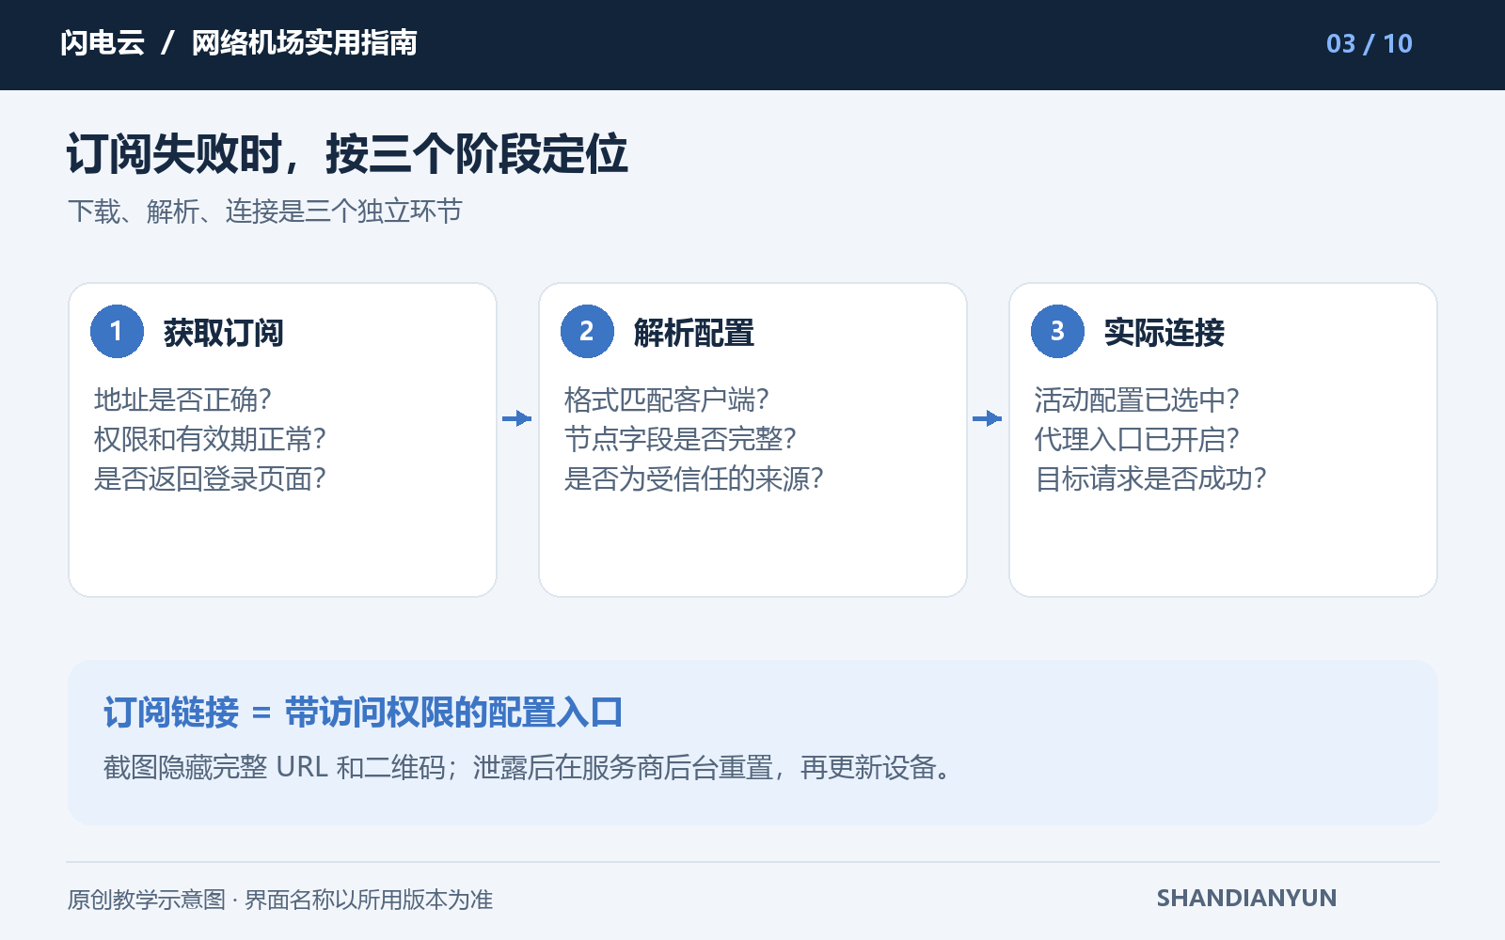Select the line 地址是否正确?
Image resolution: width=1505 pixels, height=940 pixels.
tap(182, 399)
